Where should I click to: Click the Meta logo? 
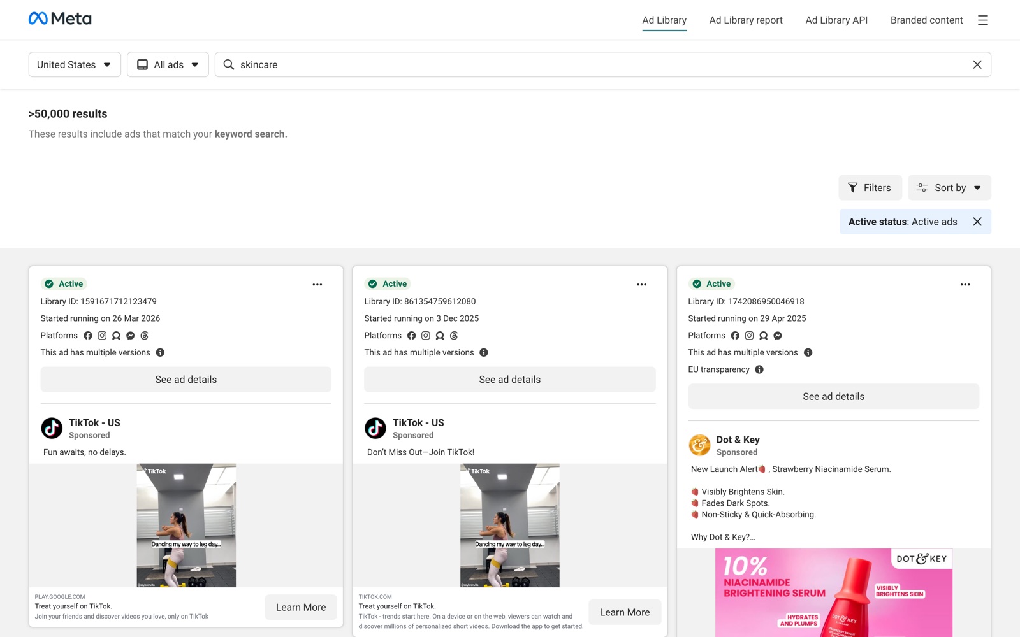(x=60, y=18)
